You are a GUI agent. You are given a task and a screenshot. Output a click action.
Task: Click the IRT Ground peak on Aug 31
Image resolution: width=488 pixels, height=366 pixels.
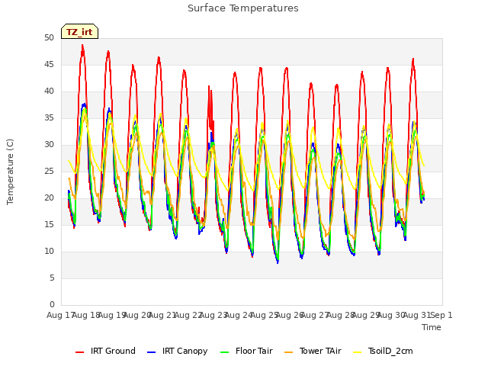(413, 59)
